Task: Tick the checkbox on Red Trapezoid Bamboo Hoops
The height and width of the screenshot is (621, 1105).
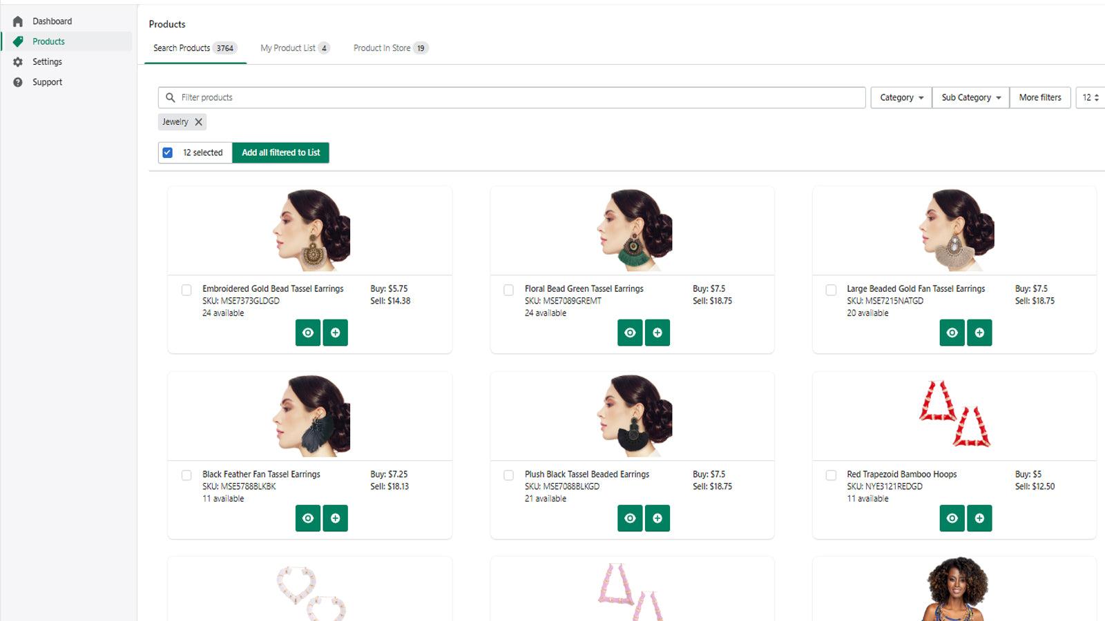Action: [831, 475]
